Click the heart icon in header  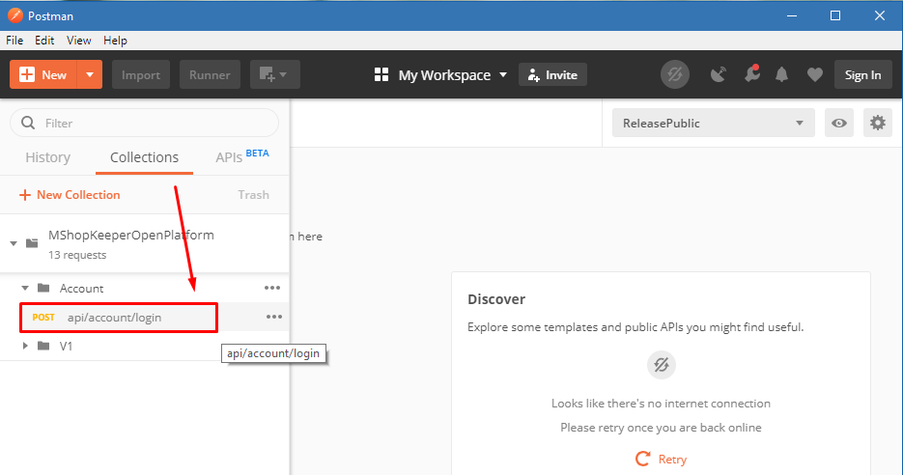tap(814, 75)
